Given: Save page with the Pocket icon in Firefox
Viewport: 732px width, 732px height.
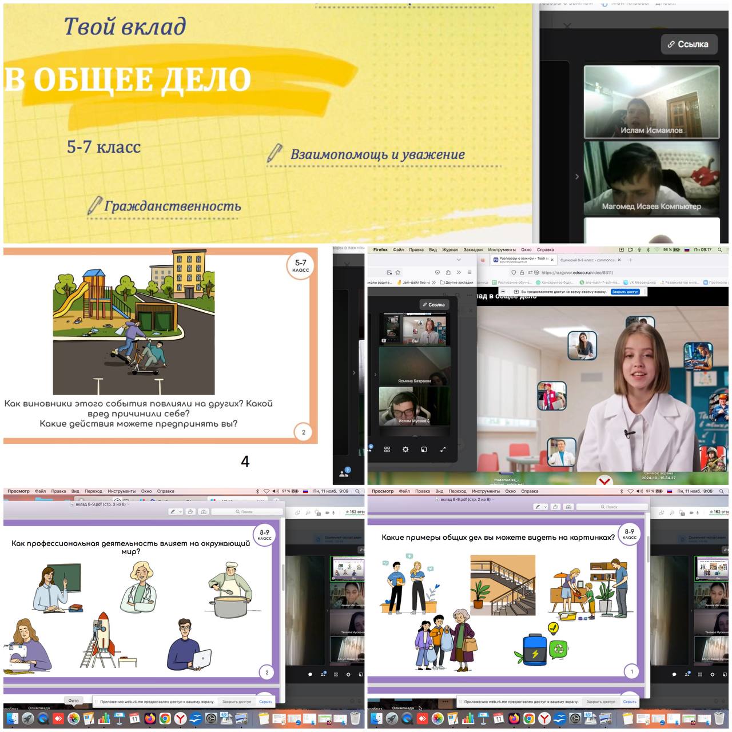Looking at the screenshot, I should click(x=437, y=272).
